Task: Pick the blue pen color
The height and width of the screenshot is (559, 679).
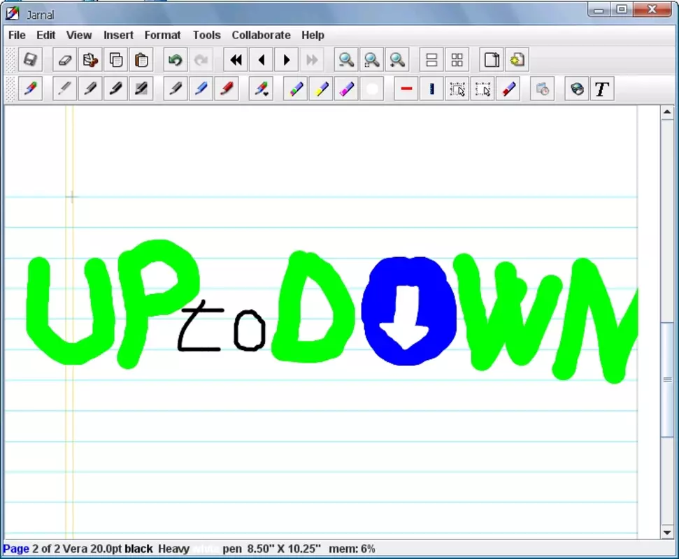Action: click(201, 89)
